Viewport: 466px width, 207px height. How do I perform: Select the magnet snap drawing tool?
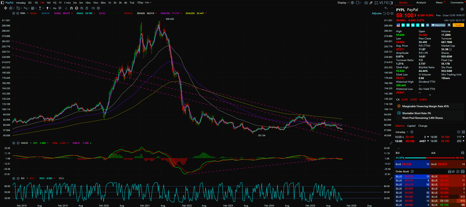click(71, 8)
